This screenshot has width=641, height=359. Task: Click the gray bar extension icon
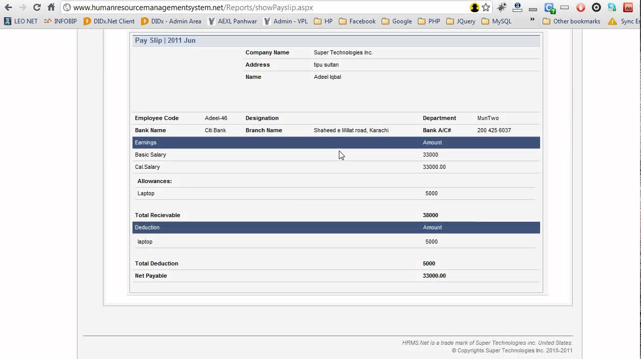(533, 9)
